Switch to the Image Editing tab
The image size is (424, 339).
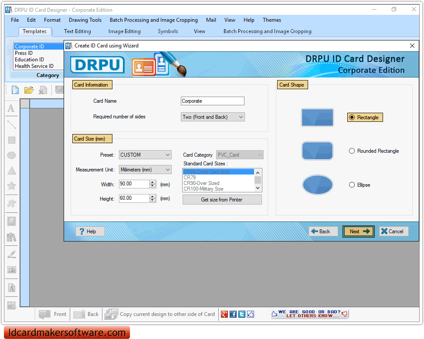124,31
